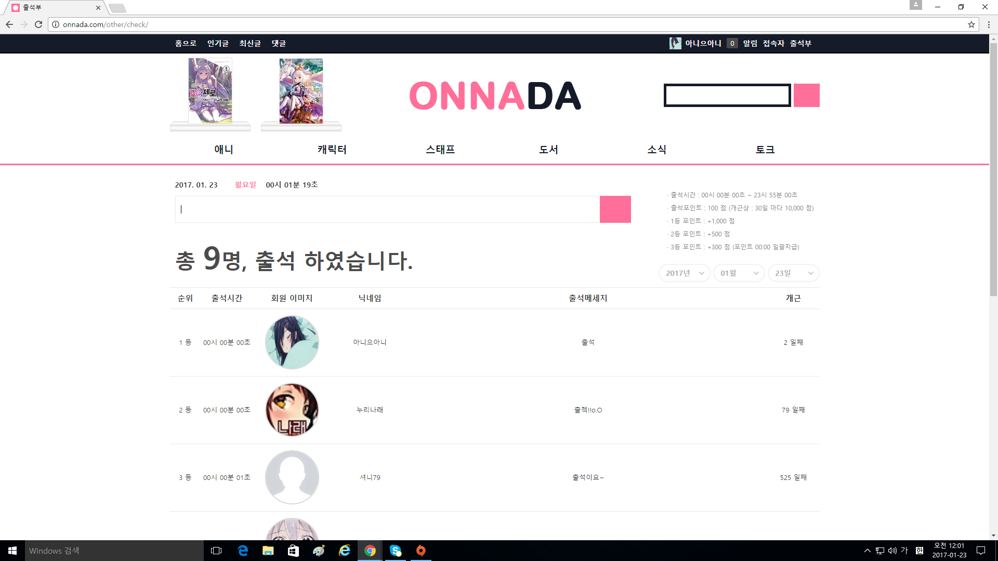998x561 pixels.
Task: Click the Microsoft Edge taskbar icon
Action: pos(243,551)
